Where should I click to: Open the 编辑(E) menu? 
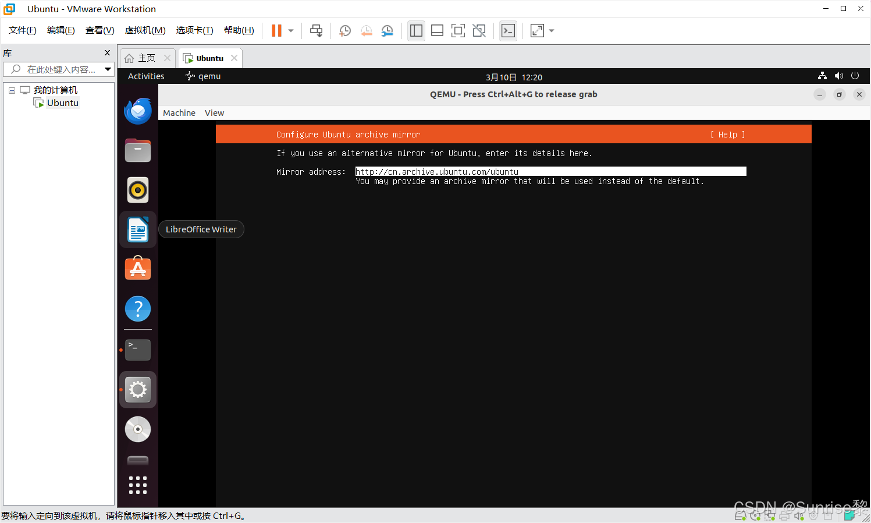click(61, 30)
